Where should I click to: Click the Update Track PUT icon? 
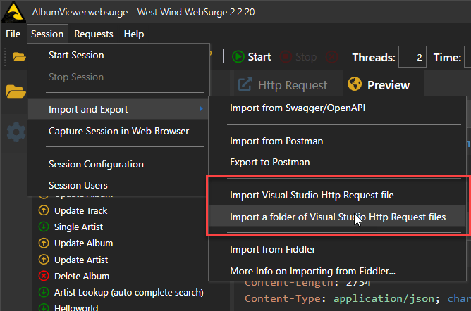click(x=44, y=210)
